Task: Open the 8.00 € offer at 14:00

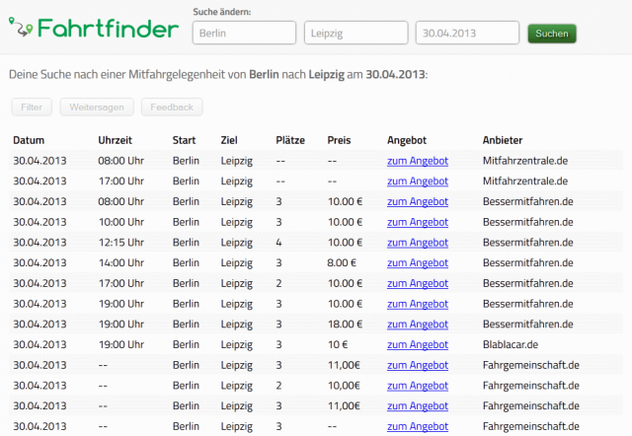Action: (x=417, y=263)
